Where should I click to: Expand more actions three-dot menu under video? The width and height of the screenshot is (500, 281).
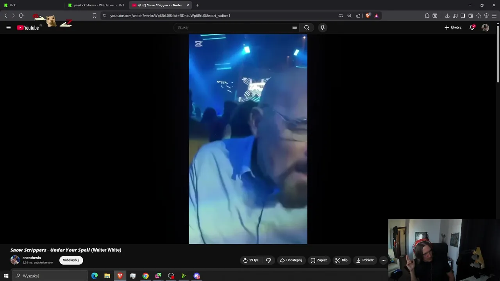tap(383, 260)
